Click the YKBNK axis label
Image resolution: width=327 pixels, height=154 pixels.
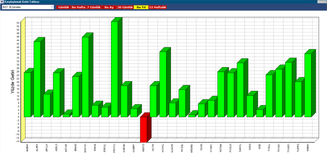tap(308, 147)
